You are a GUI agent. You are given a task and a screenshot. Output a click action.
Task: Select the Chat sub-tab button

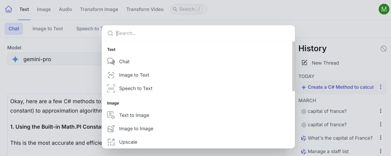14,29
